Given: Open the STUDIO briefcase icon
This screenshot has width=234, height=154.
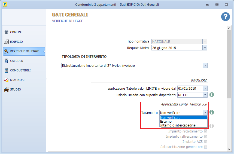Looking at the screenshot, I should pos(6,89).
